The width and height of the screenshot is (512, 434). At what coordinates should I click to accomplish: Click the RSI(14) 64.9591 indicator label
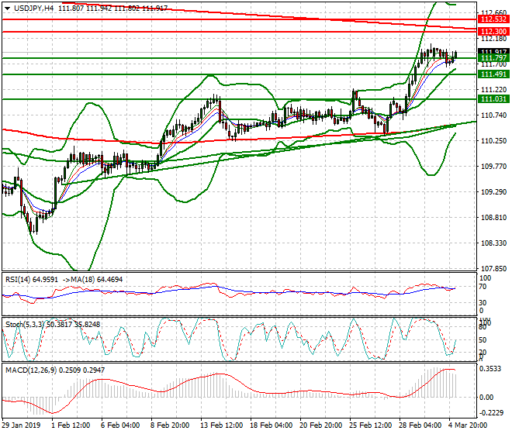[32, 280]
